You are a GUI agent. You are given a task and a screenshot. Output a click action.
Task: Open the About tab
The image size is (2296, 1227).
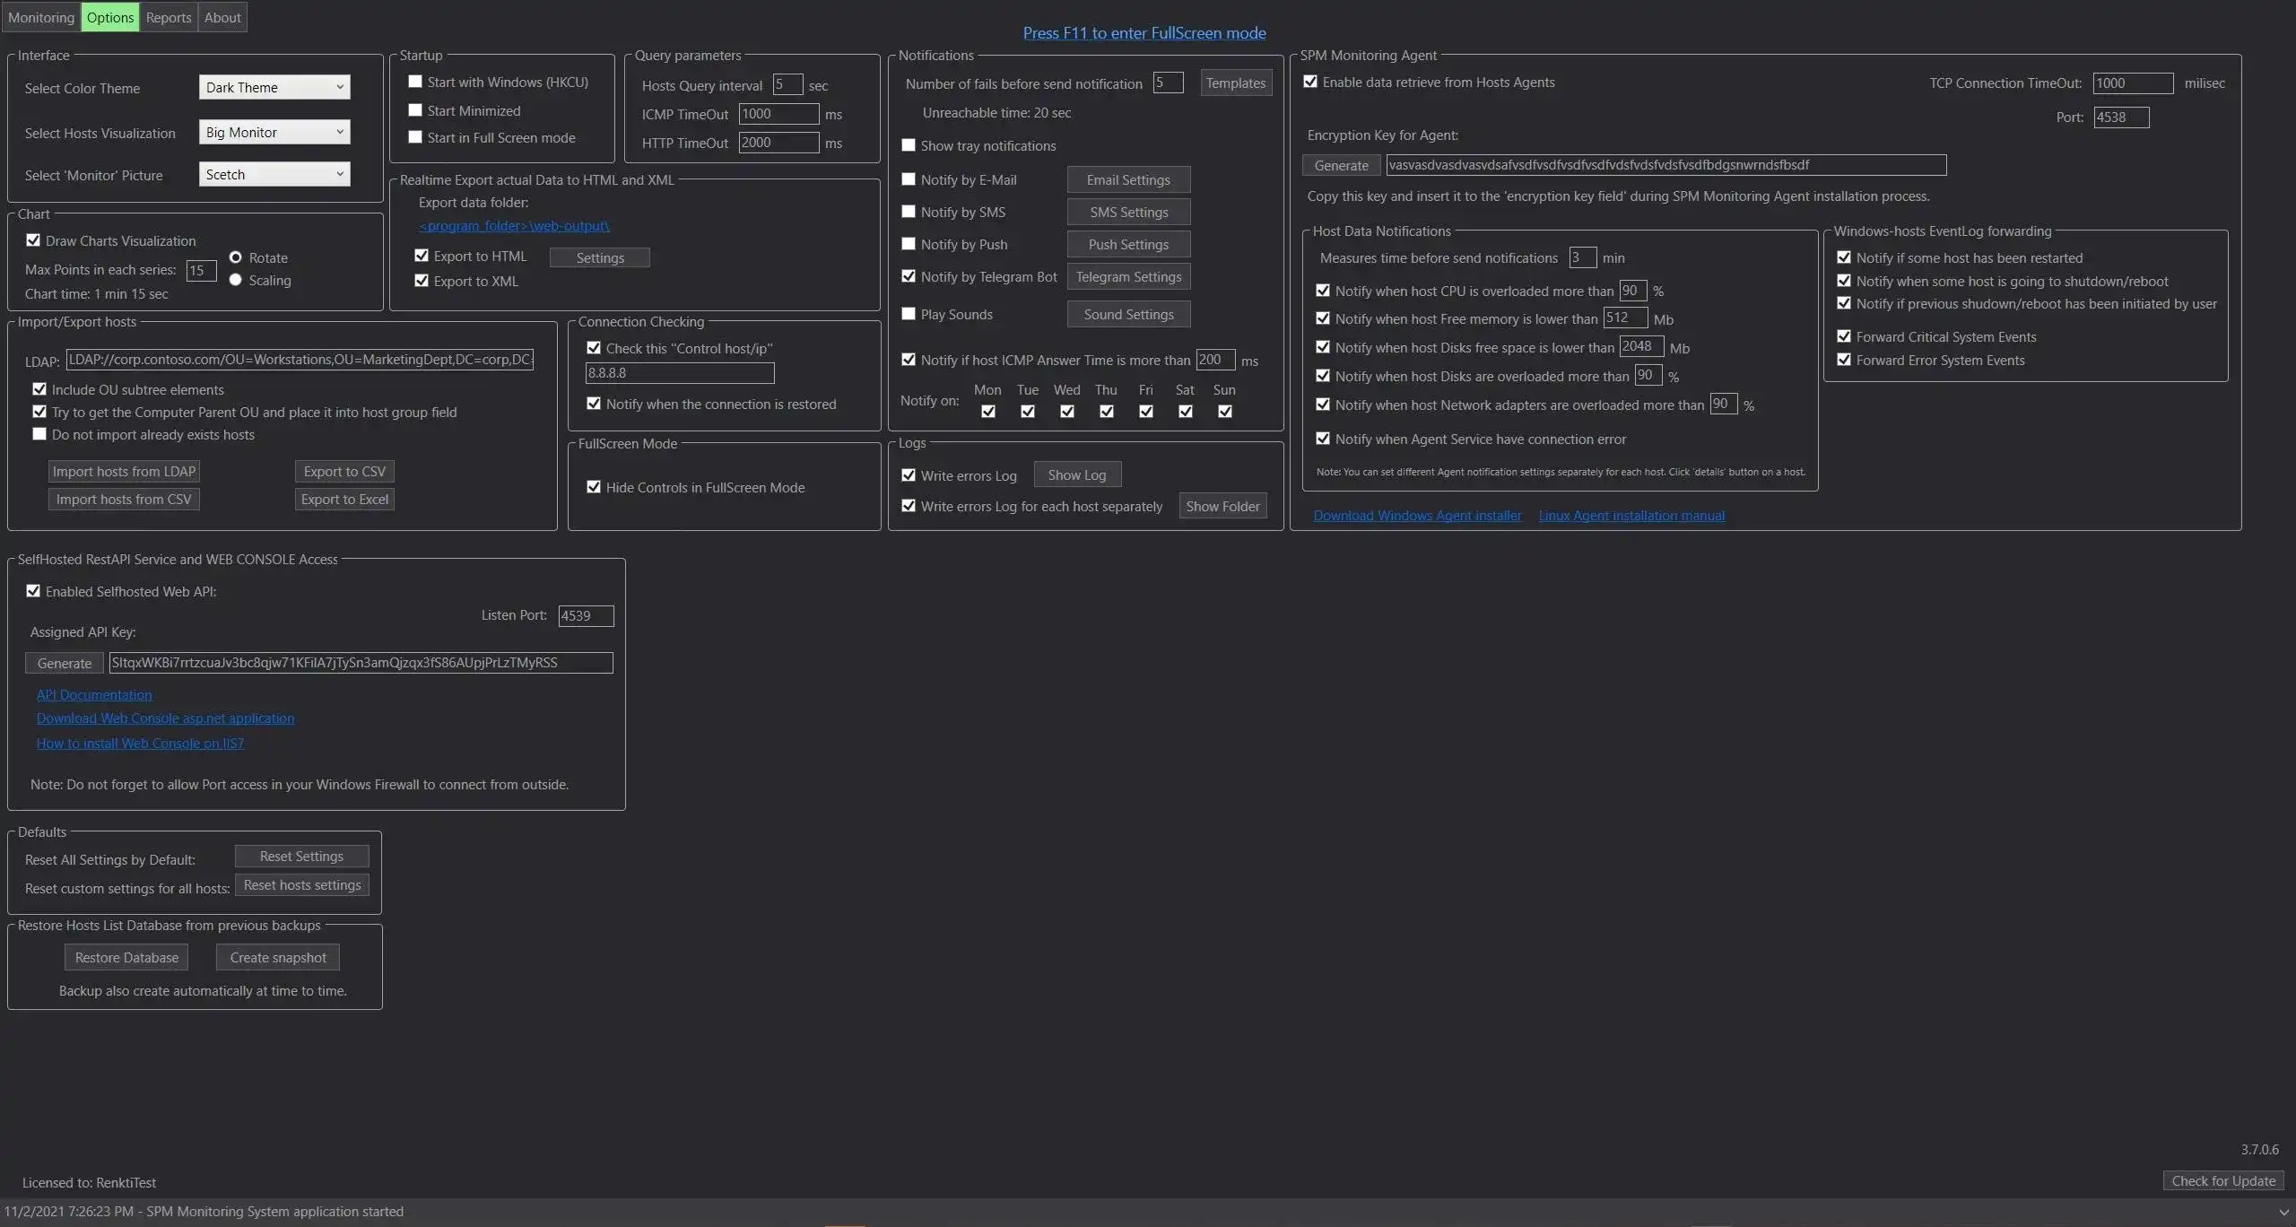pyautogui.click(x=222, y=17)
